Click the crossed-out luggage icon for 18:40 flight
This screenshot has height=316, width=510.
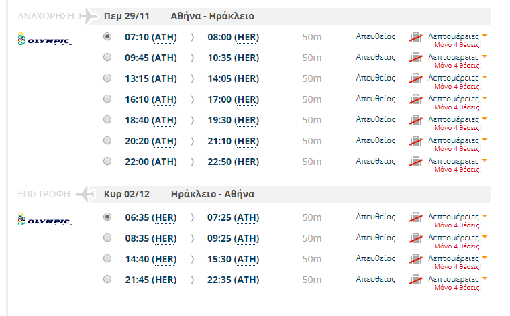tap(416, 121)
